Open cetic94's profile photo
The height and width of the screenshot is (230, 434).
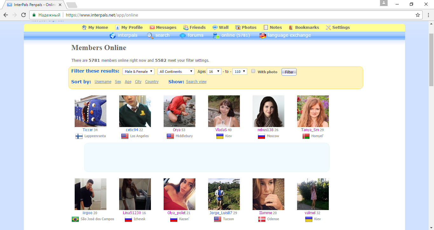pos(135,111)
